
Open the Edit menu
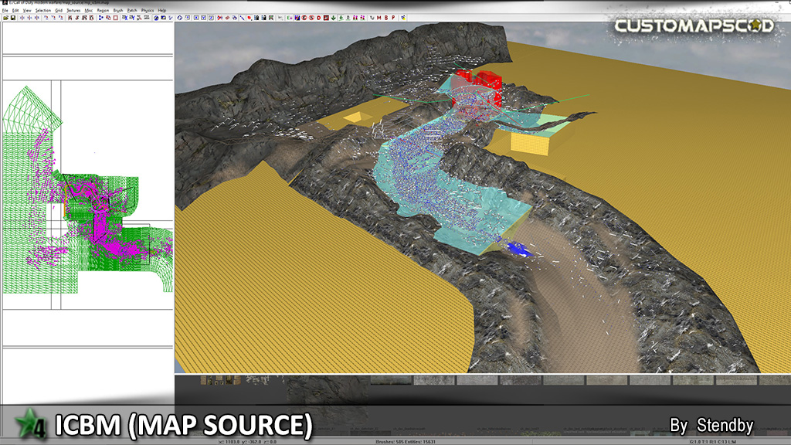(x=15, y=10)
